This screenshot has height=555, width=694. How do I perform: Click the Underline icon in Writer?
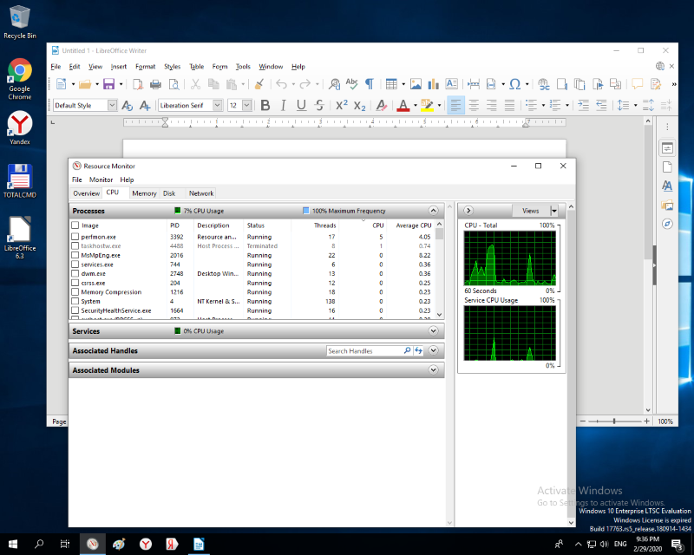click(x=301, y=105)
